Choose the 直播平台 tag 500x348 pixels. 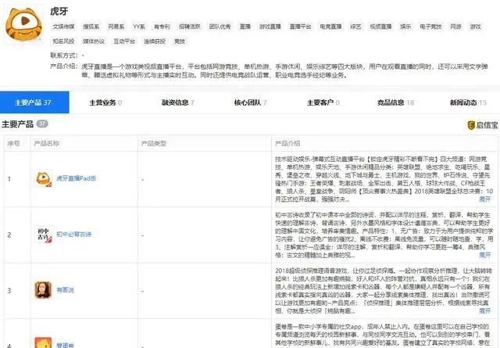300,27
